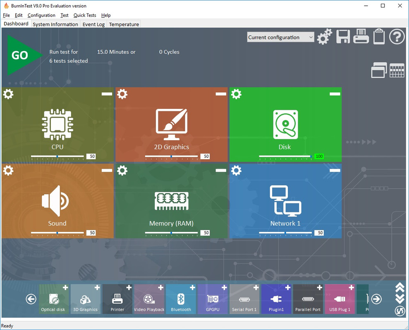The height and width of the screenshot is (330, 409).
Task: Open the Event Log tab
Action: [93, 24]
